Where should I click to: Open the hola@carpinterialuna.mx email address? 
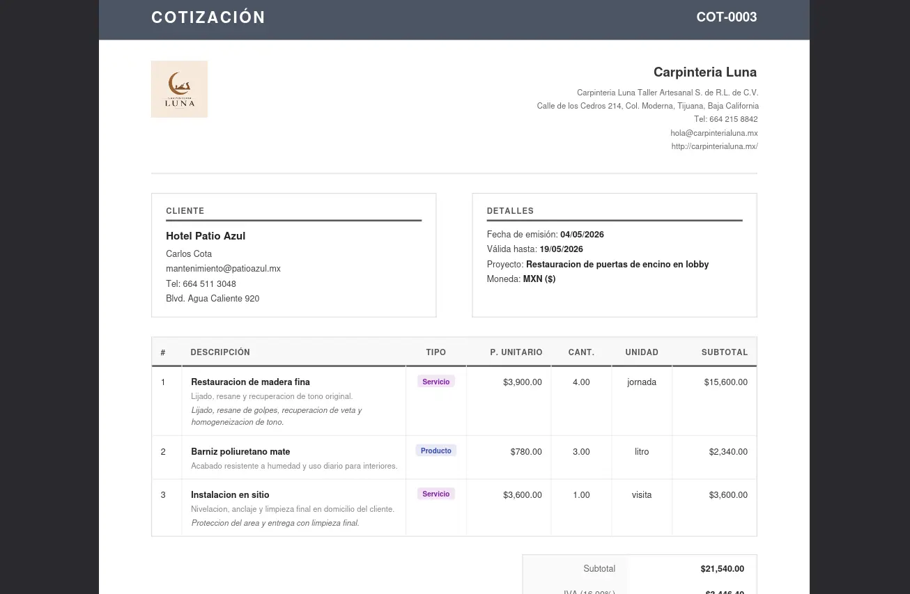click(714, 133)
